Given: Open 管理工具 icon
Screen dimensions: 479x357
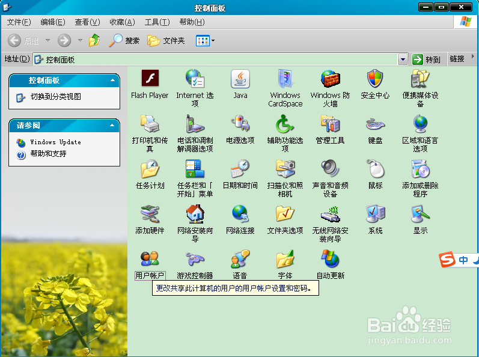Looking at the screenshot, I should pos(330,123).
